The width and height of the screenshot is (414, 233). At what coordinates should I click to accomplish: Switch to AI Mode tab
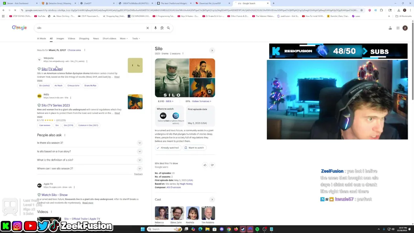(x=41, y=39)
